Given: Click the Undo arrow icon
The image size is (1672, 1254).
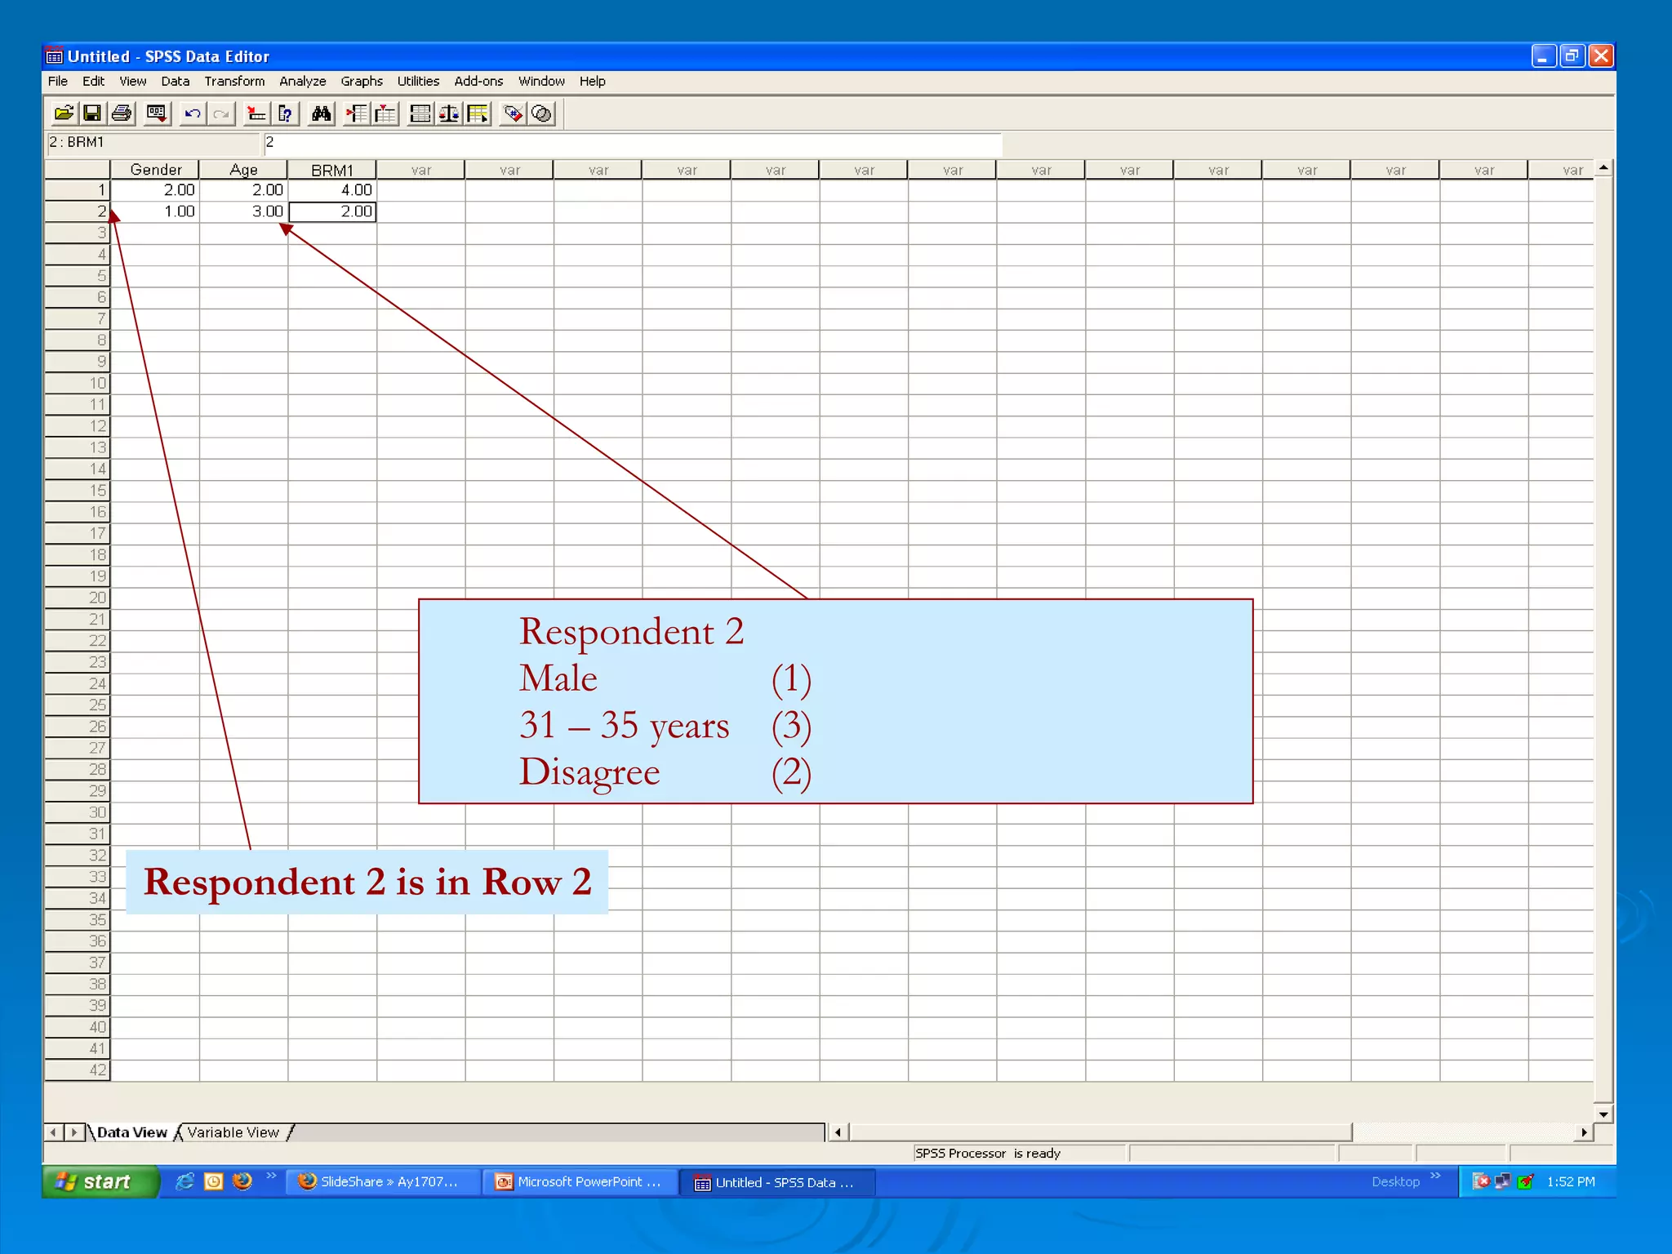Looking at the screenshot, I should [192, 113].
